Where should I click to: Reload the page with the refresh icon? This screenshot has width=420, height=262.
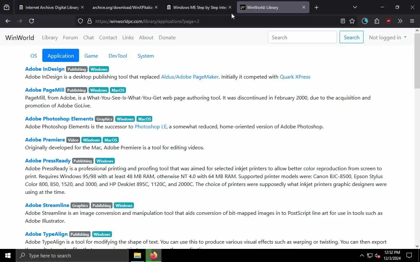(x=31, y=21)
